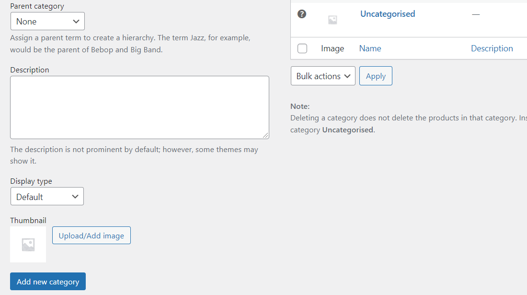The height and width of the screenshot is (295, 527).
Task: Click the Upload/Add image button
Action: point(92,236)
